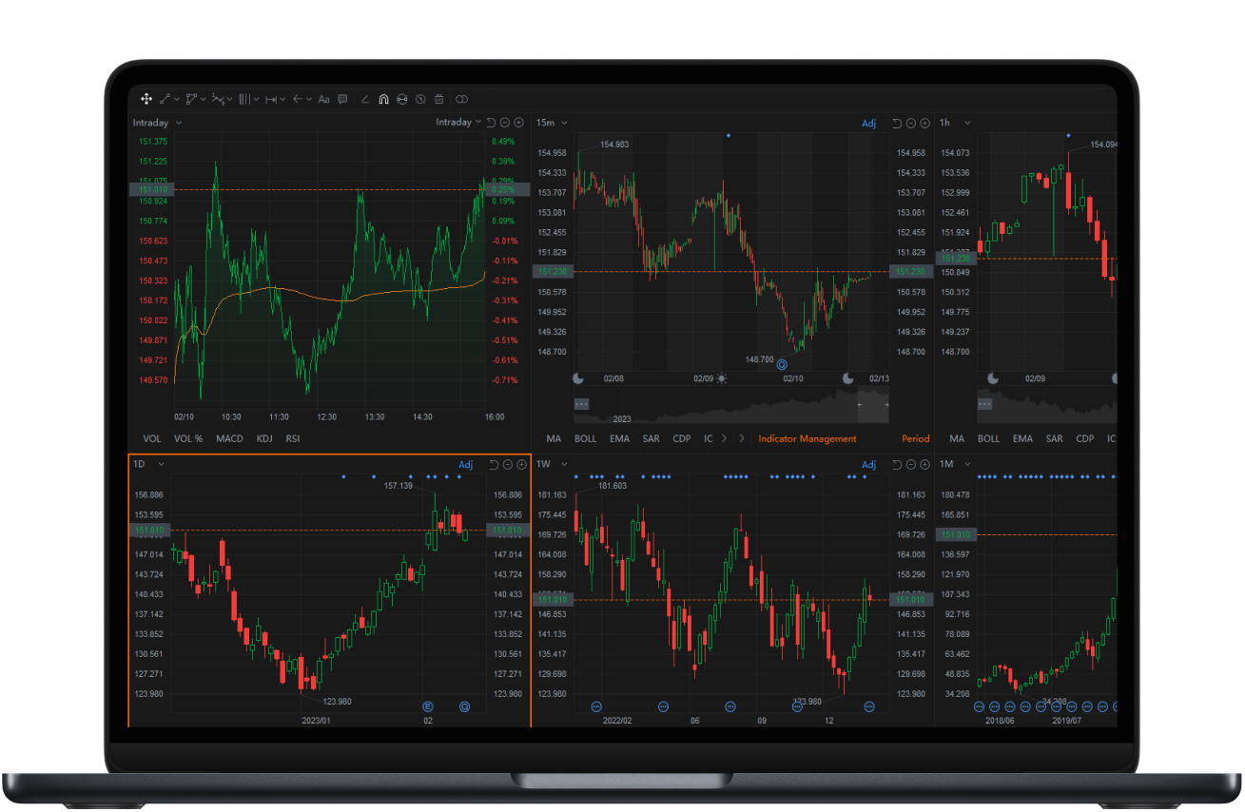Select the angle drawing tool

pyautogui.click(x=366, y=99)
